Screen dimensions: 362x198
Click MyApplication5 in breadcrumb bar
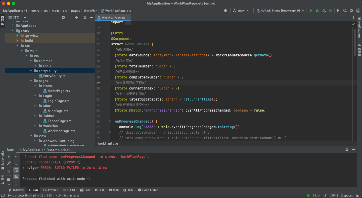[x=15, y=11]
